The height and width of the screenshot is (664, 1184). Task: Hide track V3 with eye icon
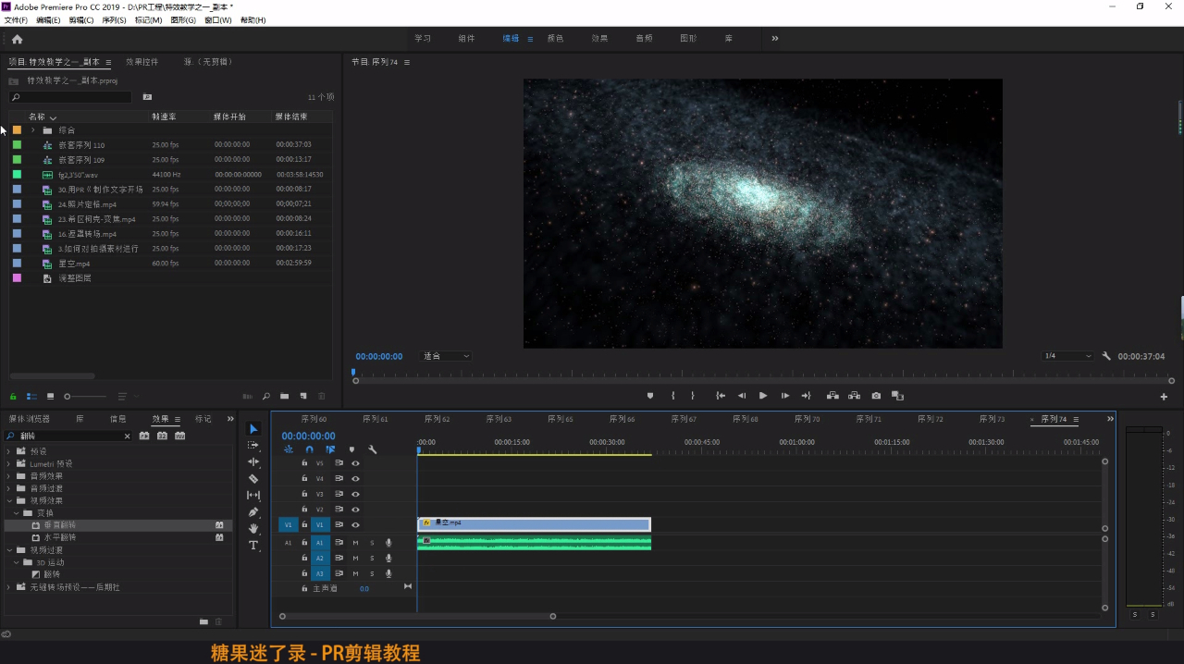(355, 494)
